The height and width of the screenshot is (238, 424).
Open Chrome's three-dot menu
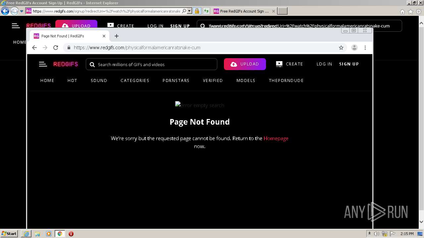[365, 48]
